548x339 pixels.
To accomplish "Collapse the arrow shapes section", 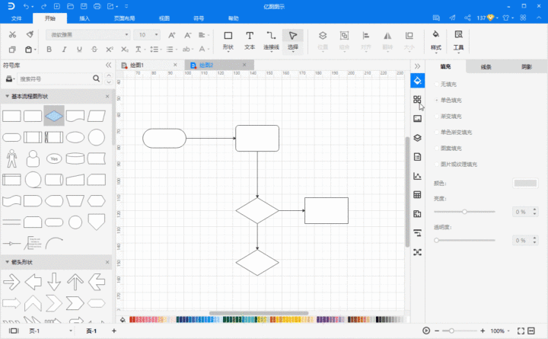I will point(7,262).
